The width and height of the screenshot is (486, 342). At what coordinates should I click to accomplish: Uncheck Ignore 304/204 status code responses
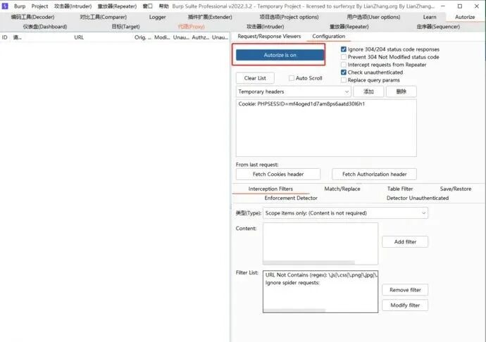(x=344, y=49)
